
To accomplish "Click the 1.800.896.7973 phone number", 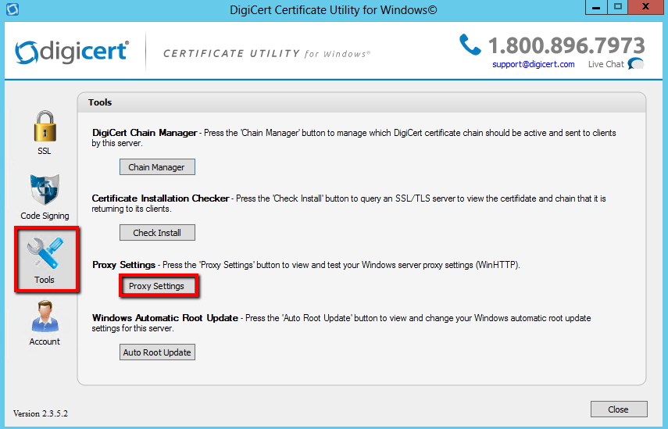I will (566, 45).
